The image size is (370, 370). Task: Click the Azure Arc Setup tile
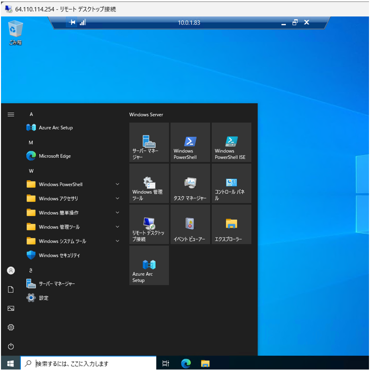[x=149, y=265]
